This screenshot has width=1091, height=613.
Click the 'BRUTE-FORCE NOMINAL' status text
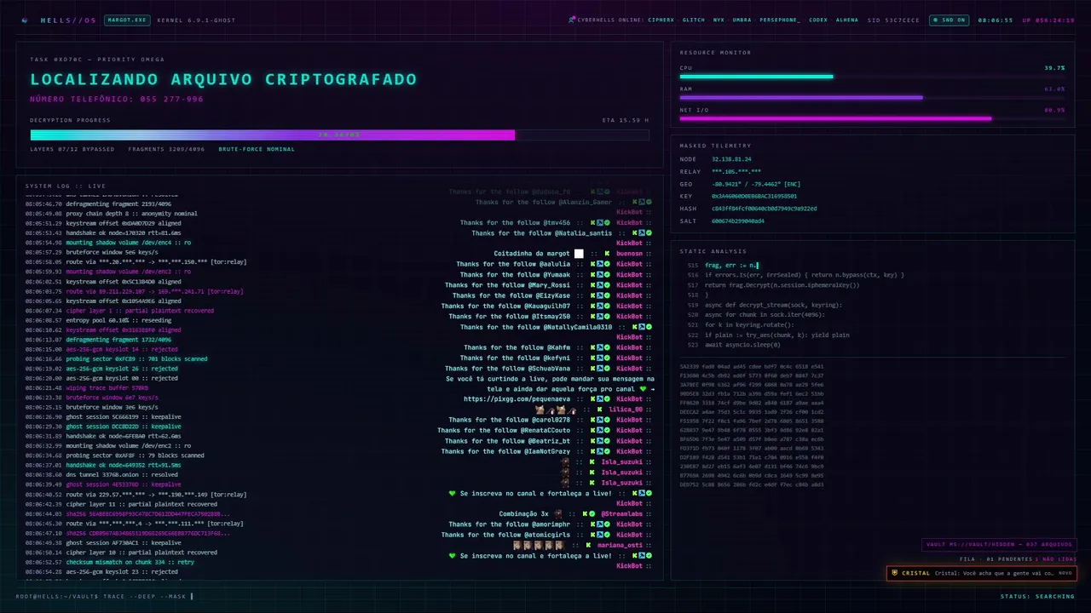257,149
